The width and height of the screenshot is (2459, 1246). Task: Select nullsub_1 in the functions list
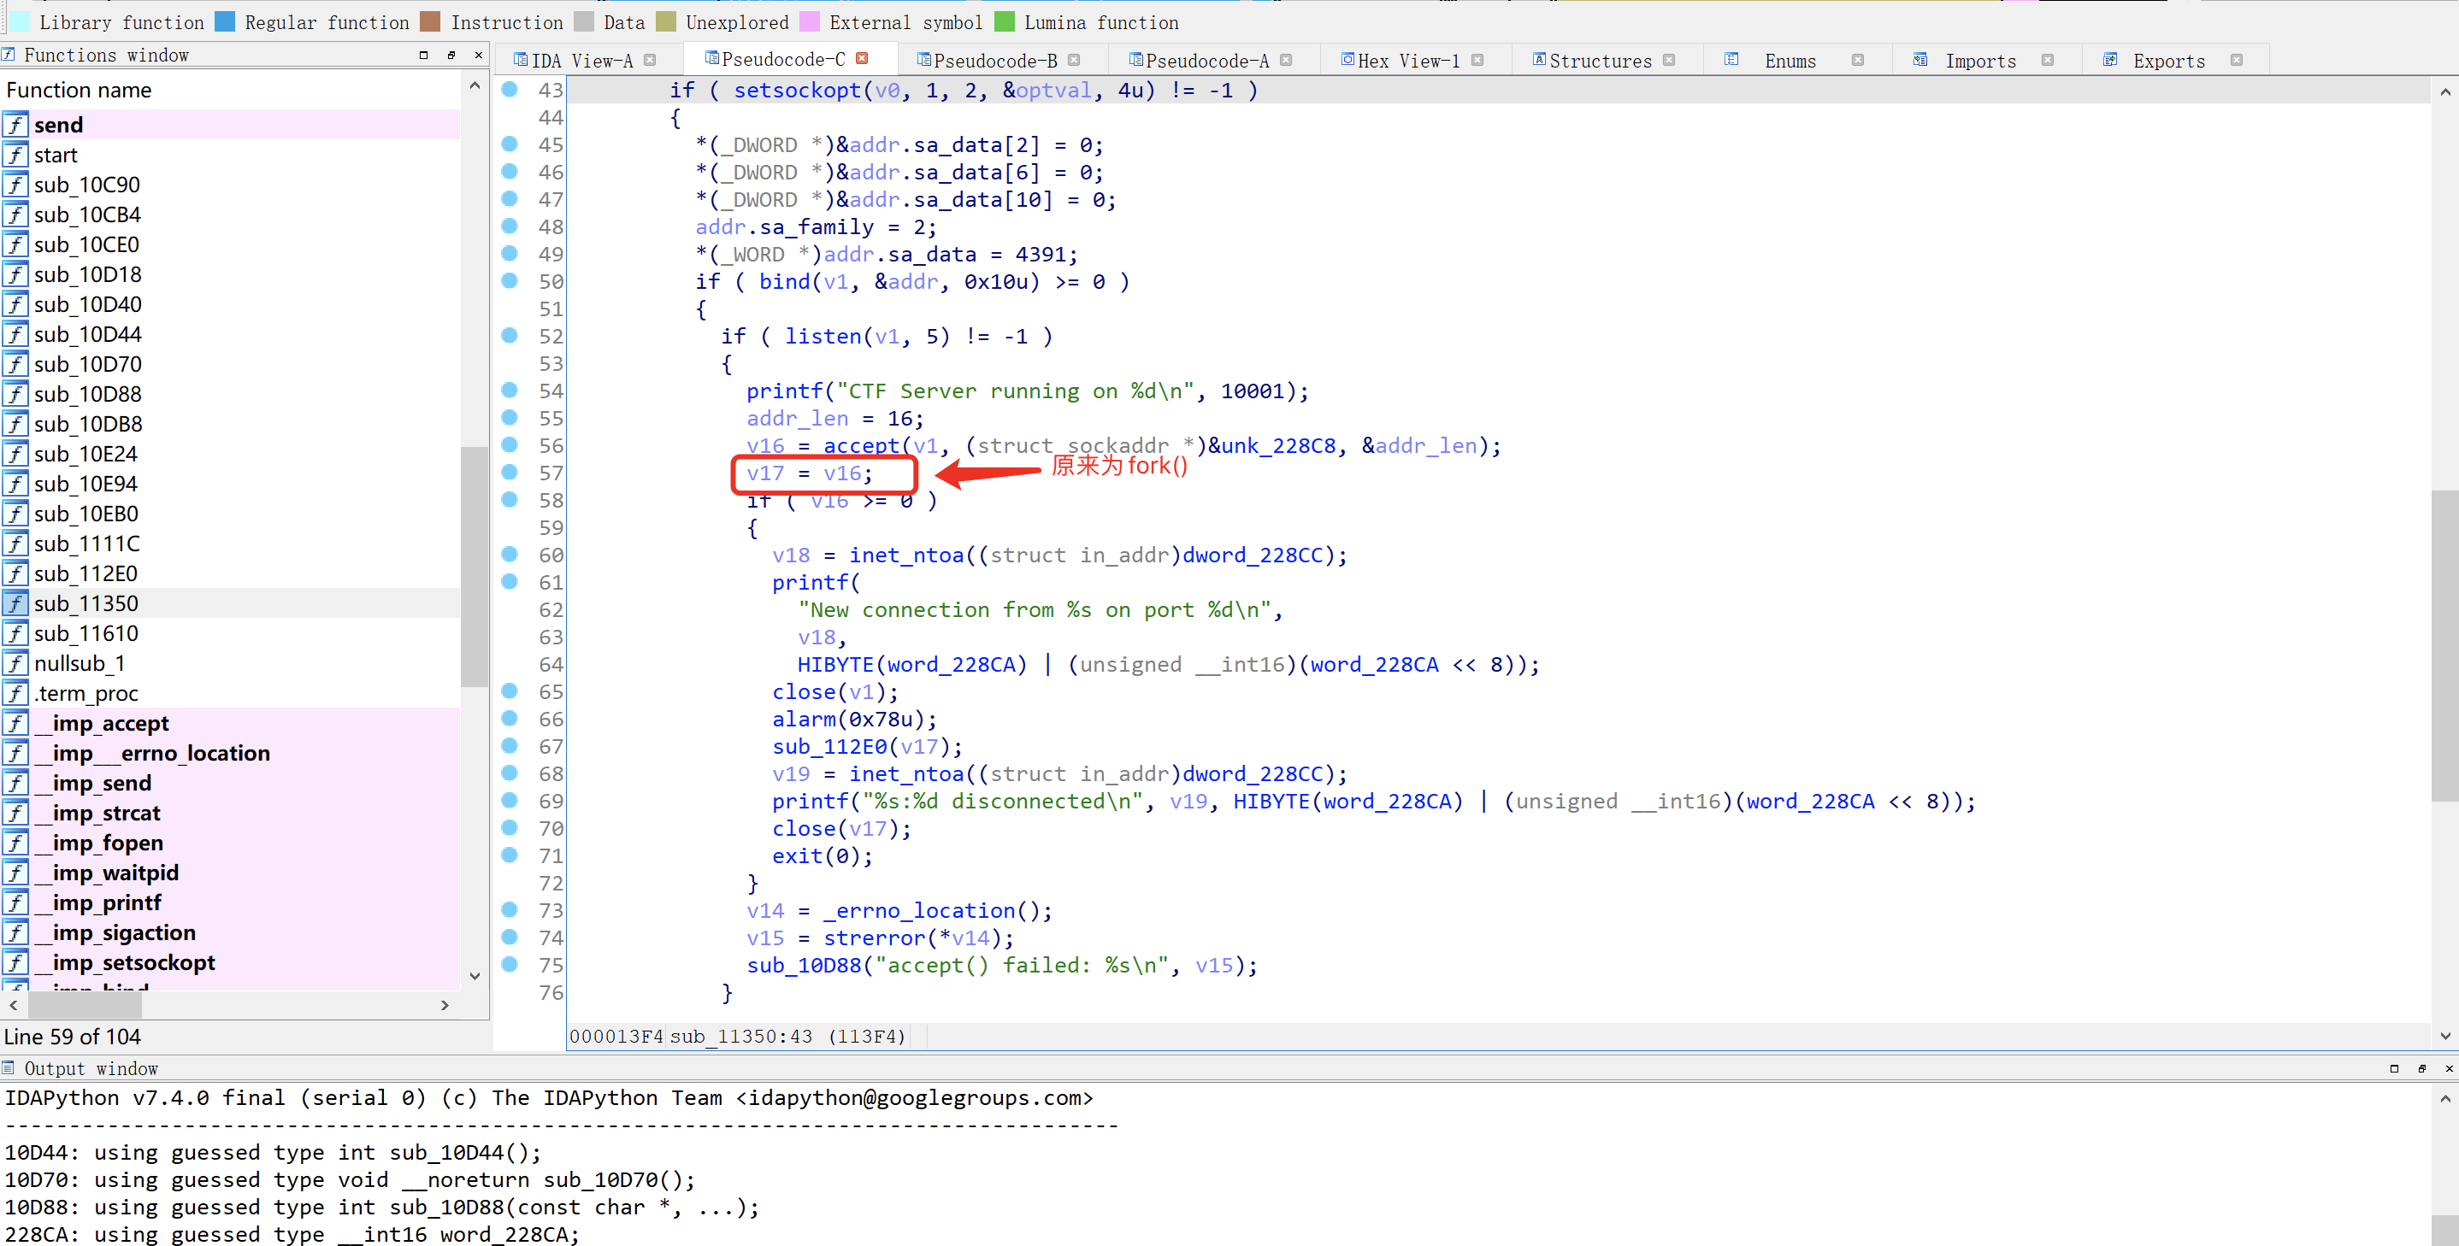pyautogui.click(x=230, y=663)
